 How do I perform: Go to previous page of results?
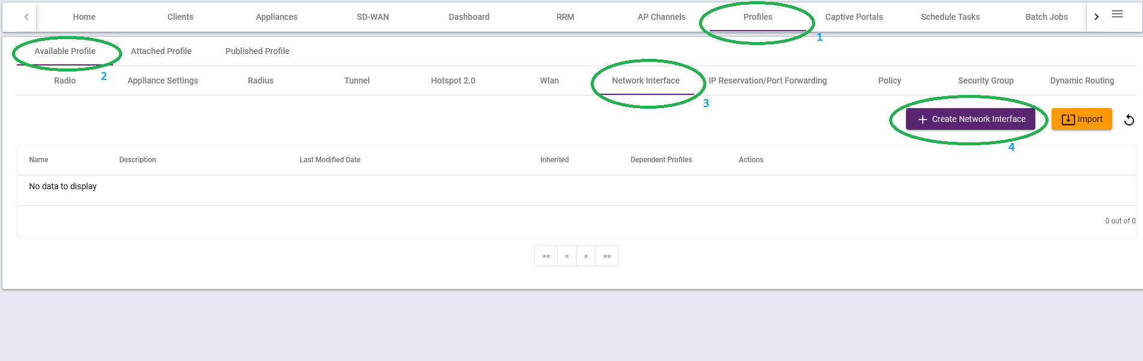(x=567, y=256)
